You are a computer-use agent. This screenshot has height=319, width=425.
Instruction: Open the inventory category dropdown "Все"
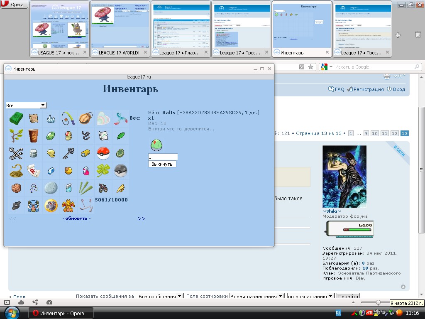click(26, 105)
